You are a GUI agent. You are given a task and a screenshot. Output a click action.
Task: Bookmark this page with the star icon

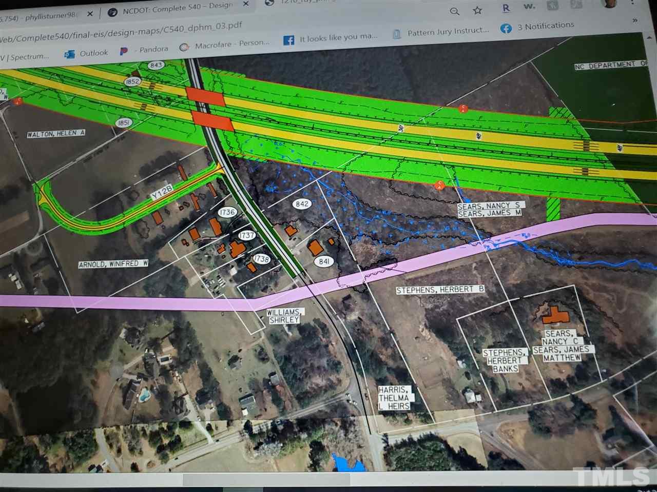click(x=477, y=10)
